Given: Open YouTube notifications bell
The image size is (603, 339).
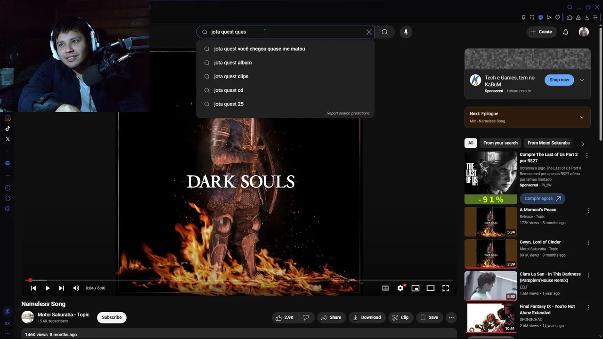Looking at the screenshot, I should (566, 32).
